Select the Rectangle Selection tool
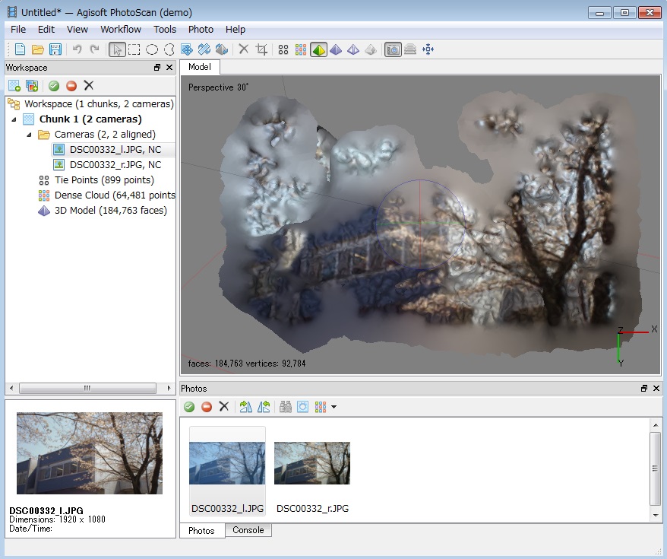Screen dimensions: 667x559 tap(134, 49)
